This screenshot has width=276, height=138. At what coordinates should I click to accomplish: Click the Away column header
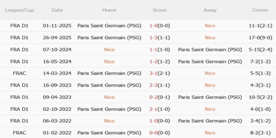pos(210,10)
